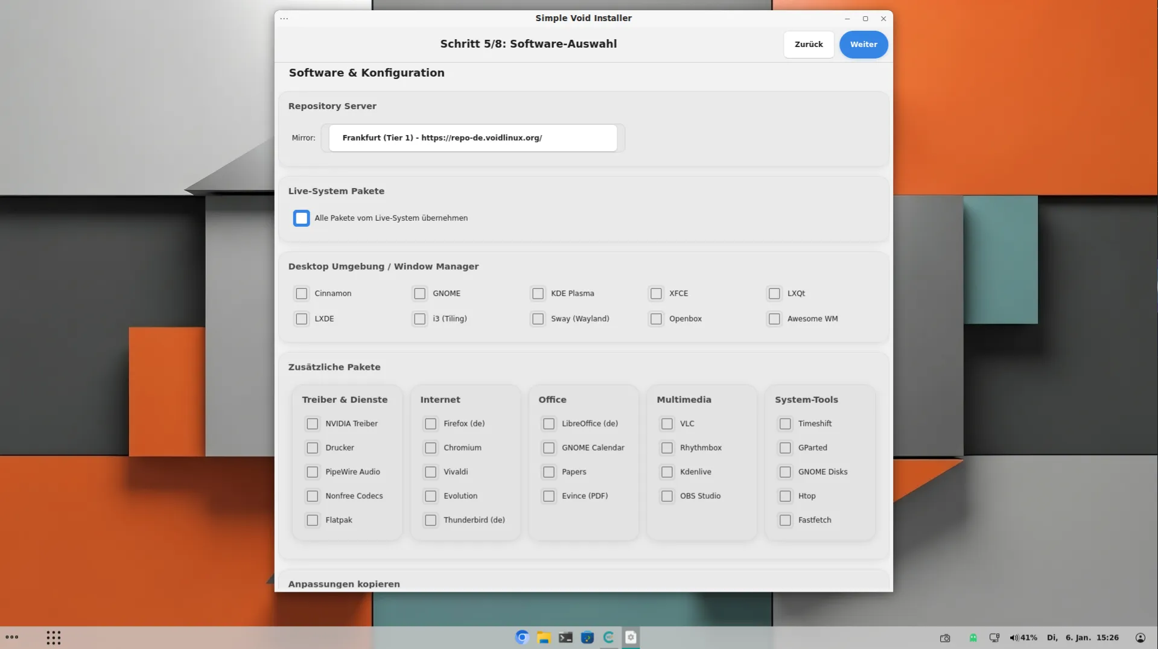Click the camera screenshot tray icon
The height and width of the screenshot is (649, 1158).
(x=945, y=638)
